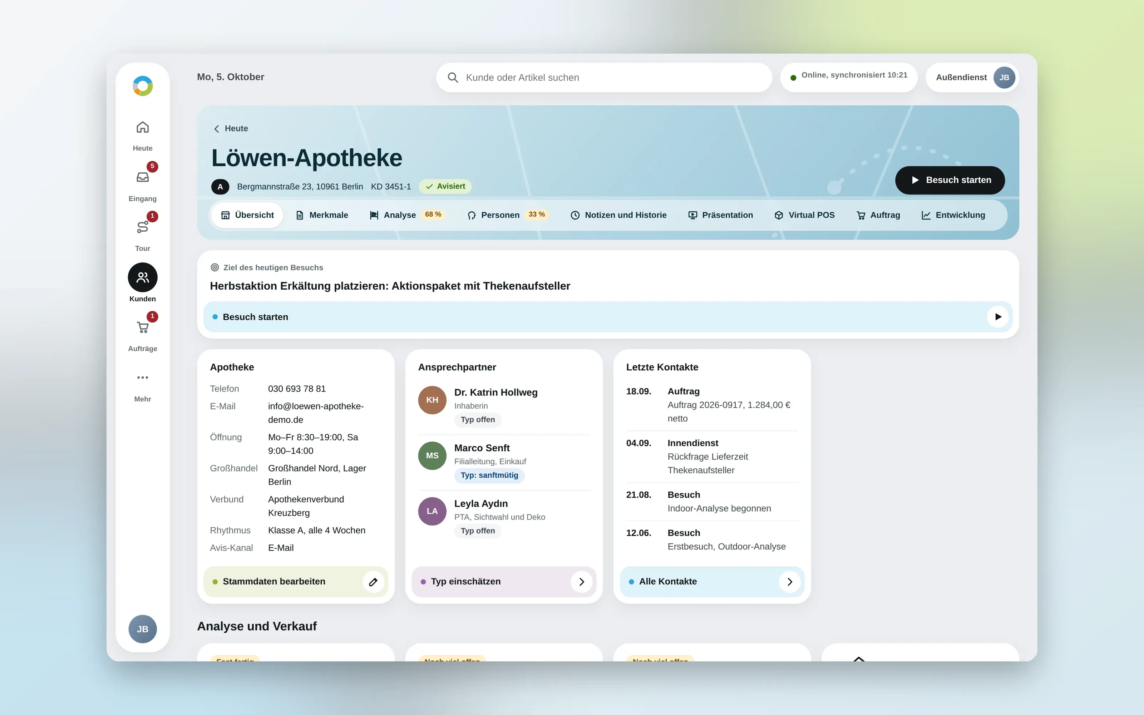Click the Online, synchronisiert 10:21 status pill

tap(849, 78)
